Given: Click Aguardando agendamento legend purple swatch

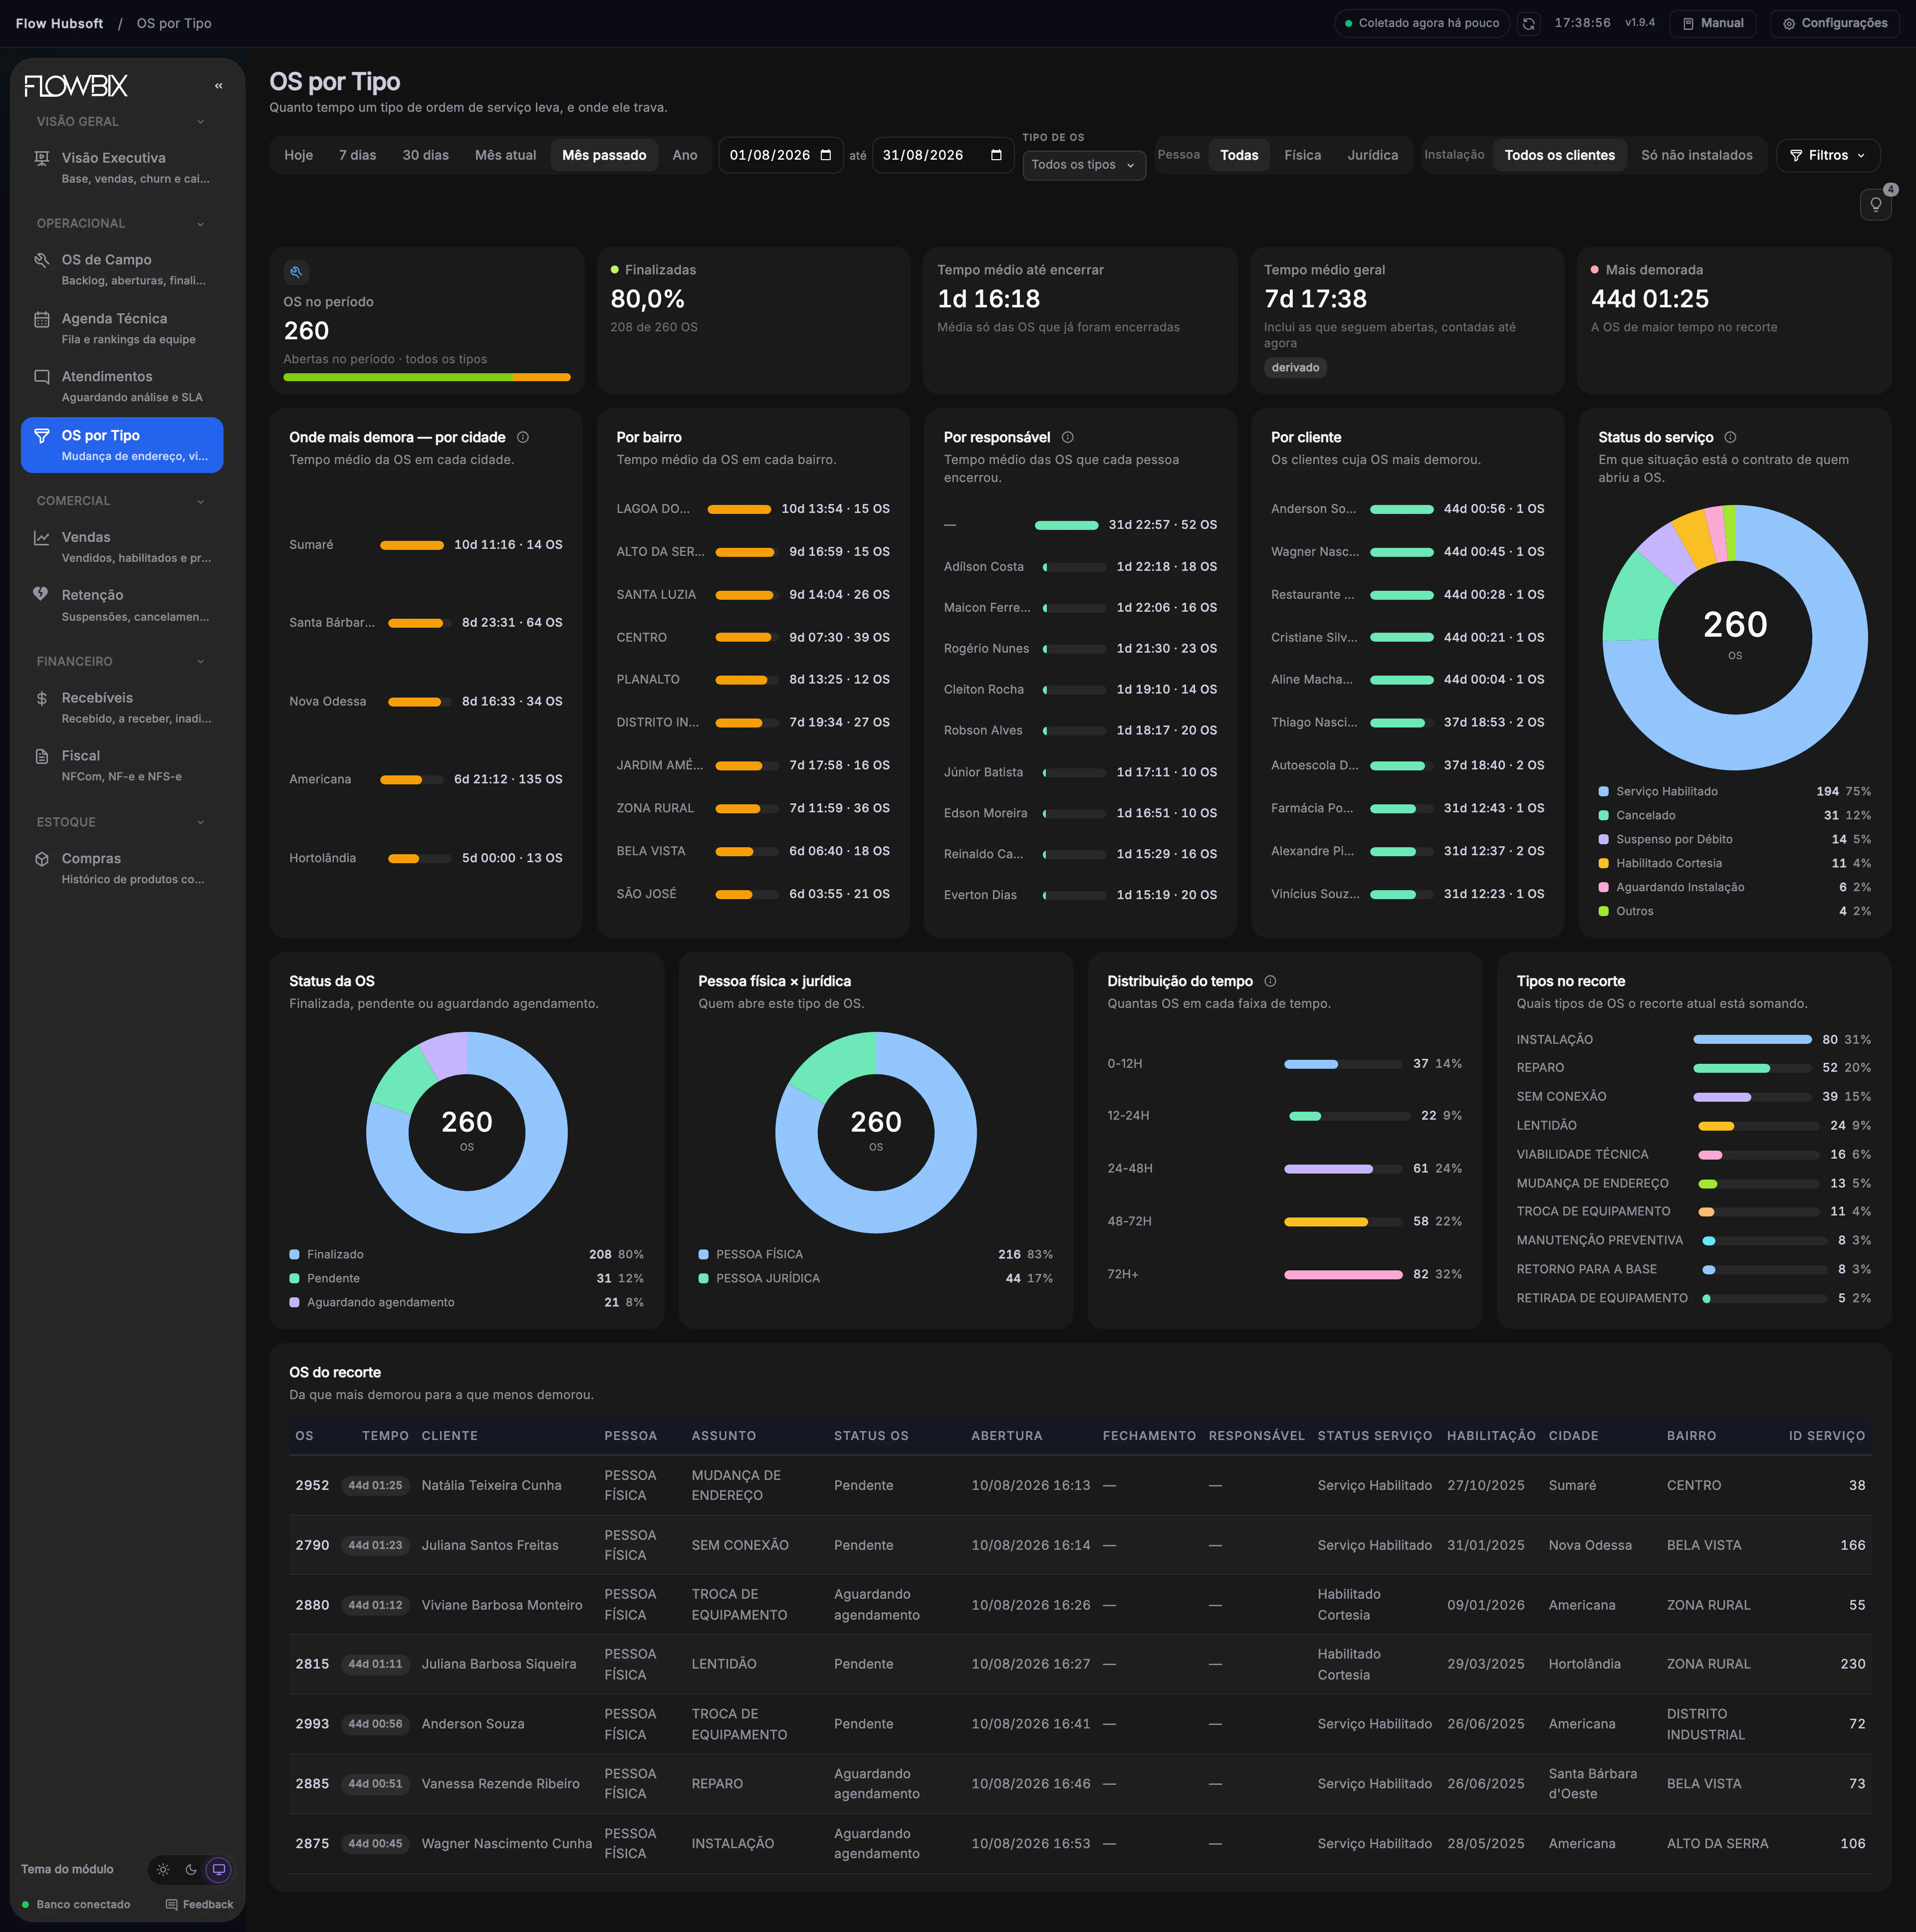Looking at the screenshot, I should pos(294,1303).
